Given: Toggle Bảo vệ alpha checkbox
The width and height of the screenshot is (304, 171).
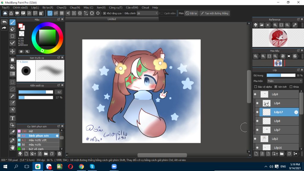Looking at the screenshot, I should point(256,87).
